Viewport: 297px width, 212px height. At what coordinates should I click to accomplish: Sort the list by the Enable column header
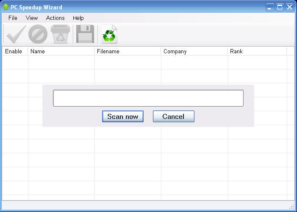tap(15, 52)
